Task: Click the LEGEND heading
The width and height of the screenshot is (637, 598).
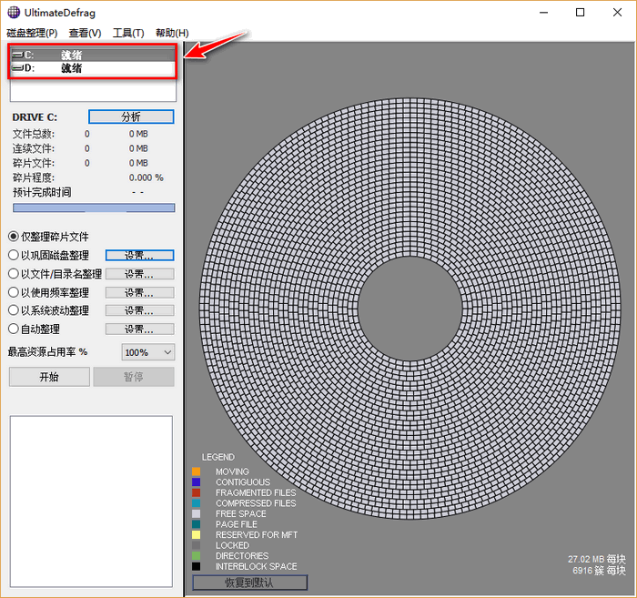Action: pyautogui.click(x=218, y=457)
